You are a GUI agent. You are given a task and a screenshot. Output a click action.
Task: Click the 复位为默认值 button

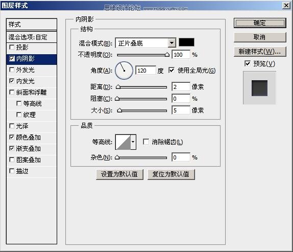171,174
